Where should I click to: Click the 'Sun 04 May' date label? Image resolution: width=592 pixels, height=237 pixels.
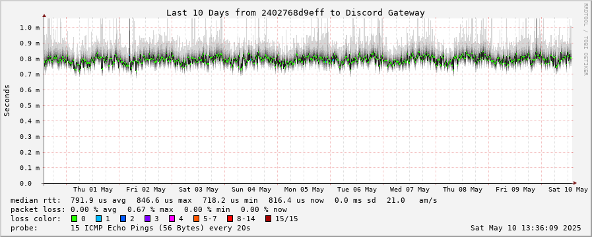tap(251, 190)
